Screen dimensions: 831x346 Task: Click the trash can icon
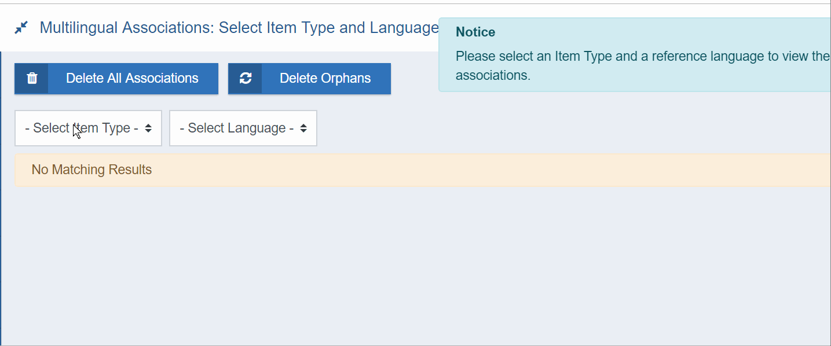pyautogui.click(x=32, y=78)
